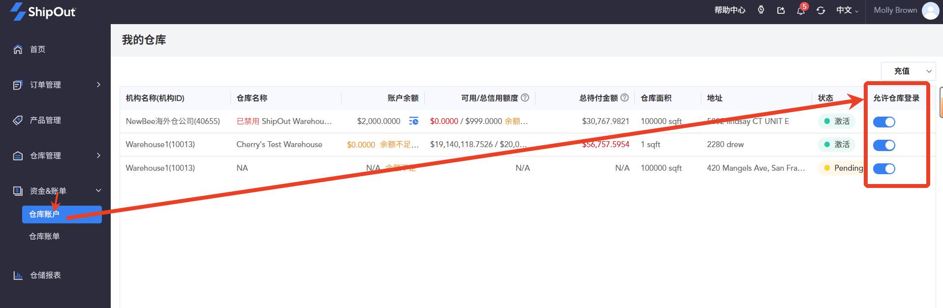Open the notifications bell icon
The height and width of the screenshot is (308, 943).
(x=801, y=10)
